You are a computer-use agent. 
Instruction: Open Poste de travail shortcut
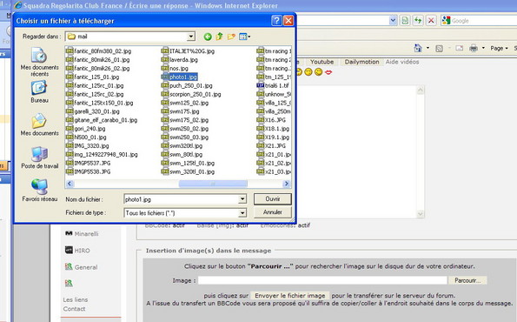[x=40, y=158]
